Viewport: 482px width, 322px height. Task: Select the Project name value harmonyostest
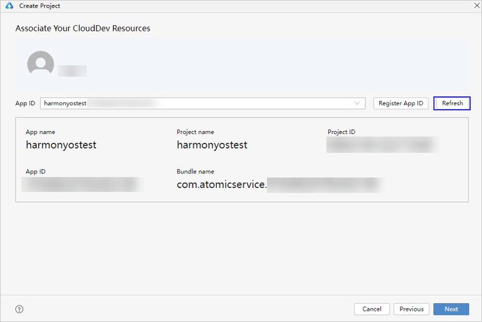(212, 145)
